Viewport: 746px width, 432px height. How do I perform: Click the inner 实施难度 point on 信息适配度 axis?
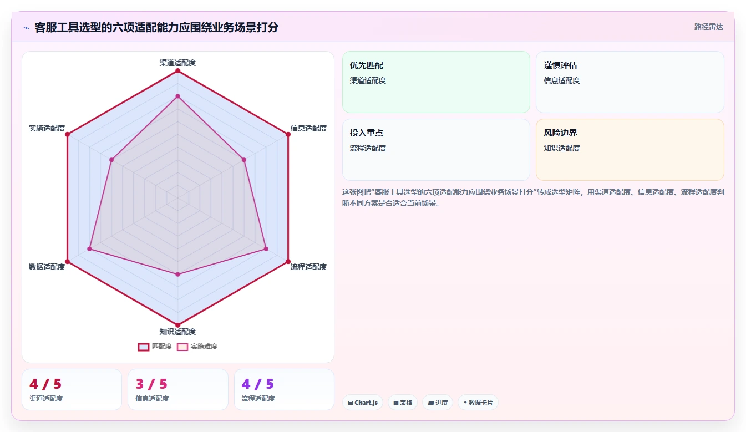(x=244, y=160)
